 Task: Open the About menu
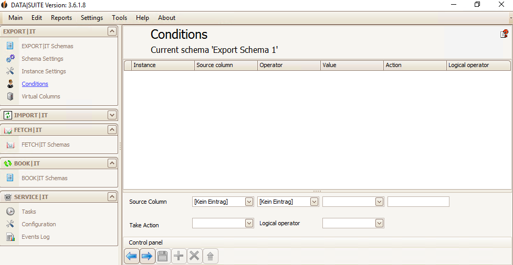pyautogui.click(x=166, y=18)
